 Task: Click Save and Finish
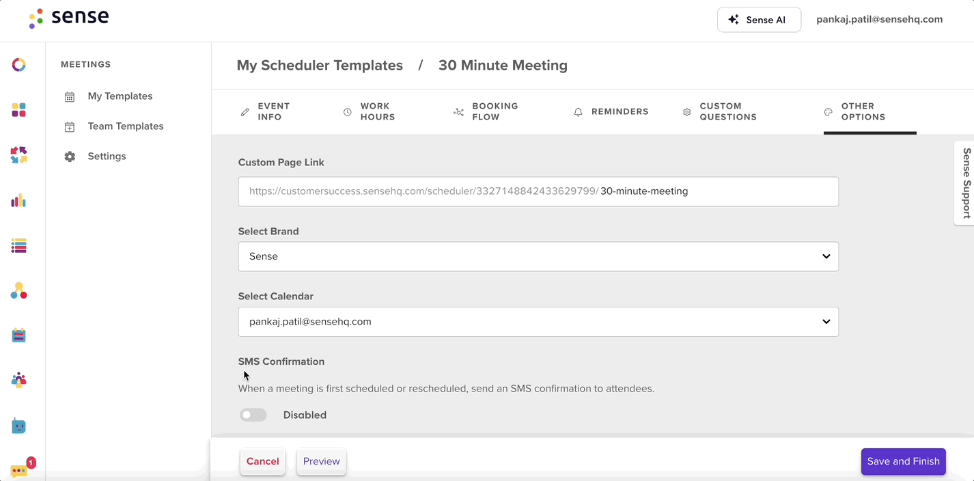point(904,462)
